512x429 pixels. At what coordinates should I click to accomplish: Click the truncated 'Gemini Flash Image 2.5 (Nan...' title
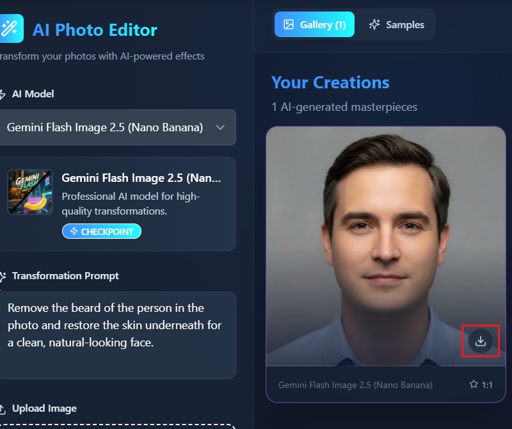[x=141, y=178]
